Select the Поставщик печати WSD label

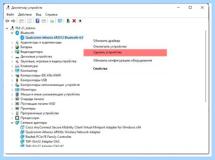click(38, 104)
